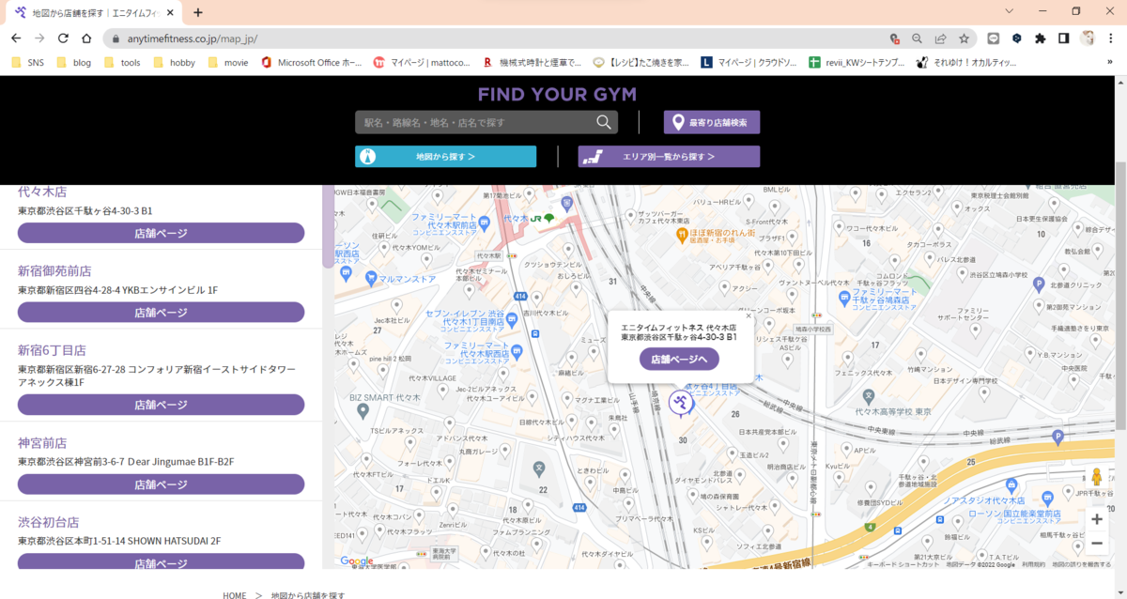The height and width of the screenshot is (599, 1127).
Task: Click the FIND YOUR GYM heading
Action: pyautogui.click(x=557, y=95)
